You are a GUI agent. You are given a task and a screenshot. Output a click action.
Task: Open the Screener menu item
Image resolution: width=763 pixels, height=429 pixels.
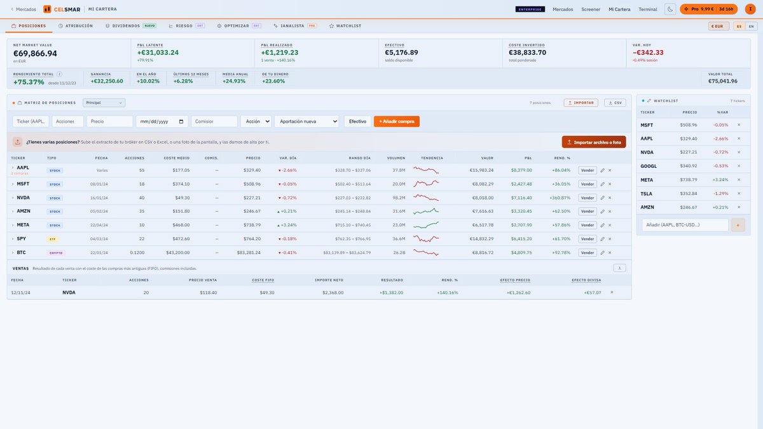(x=591, y=10)
